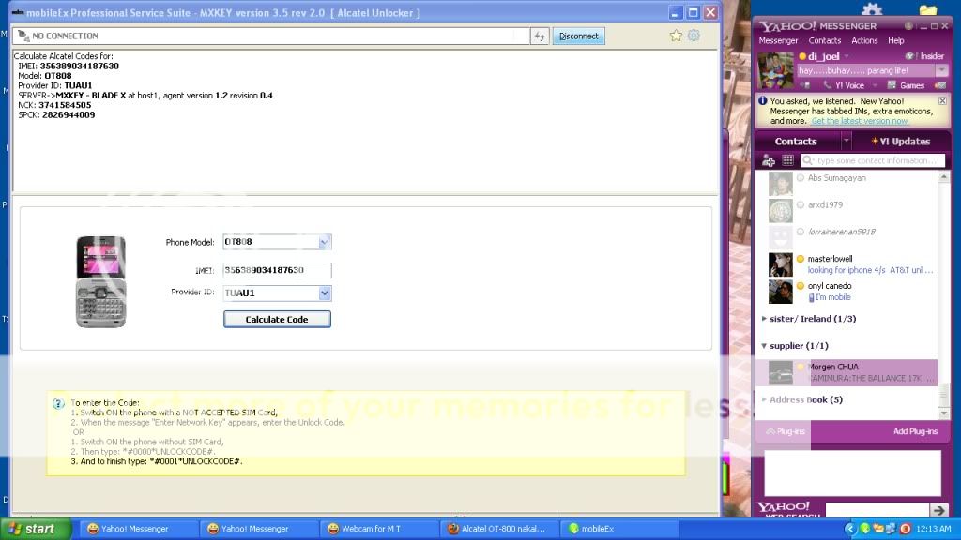Close the Yahoo new version notification

pos(943,100)
